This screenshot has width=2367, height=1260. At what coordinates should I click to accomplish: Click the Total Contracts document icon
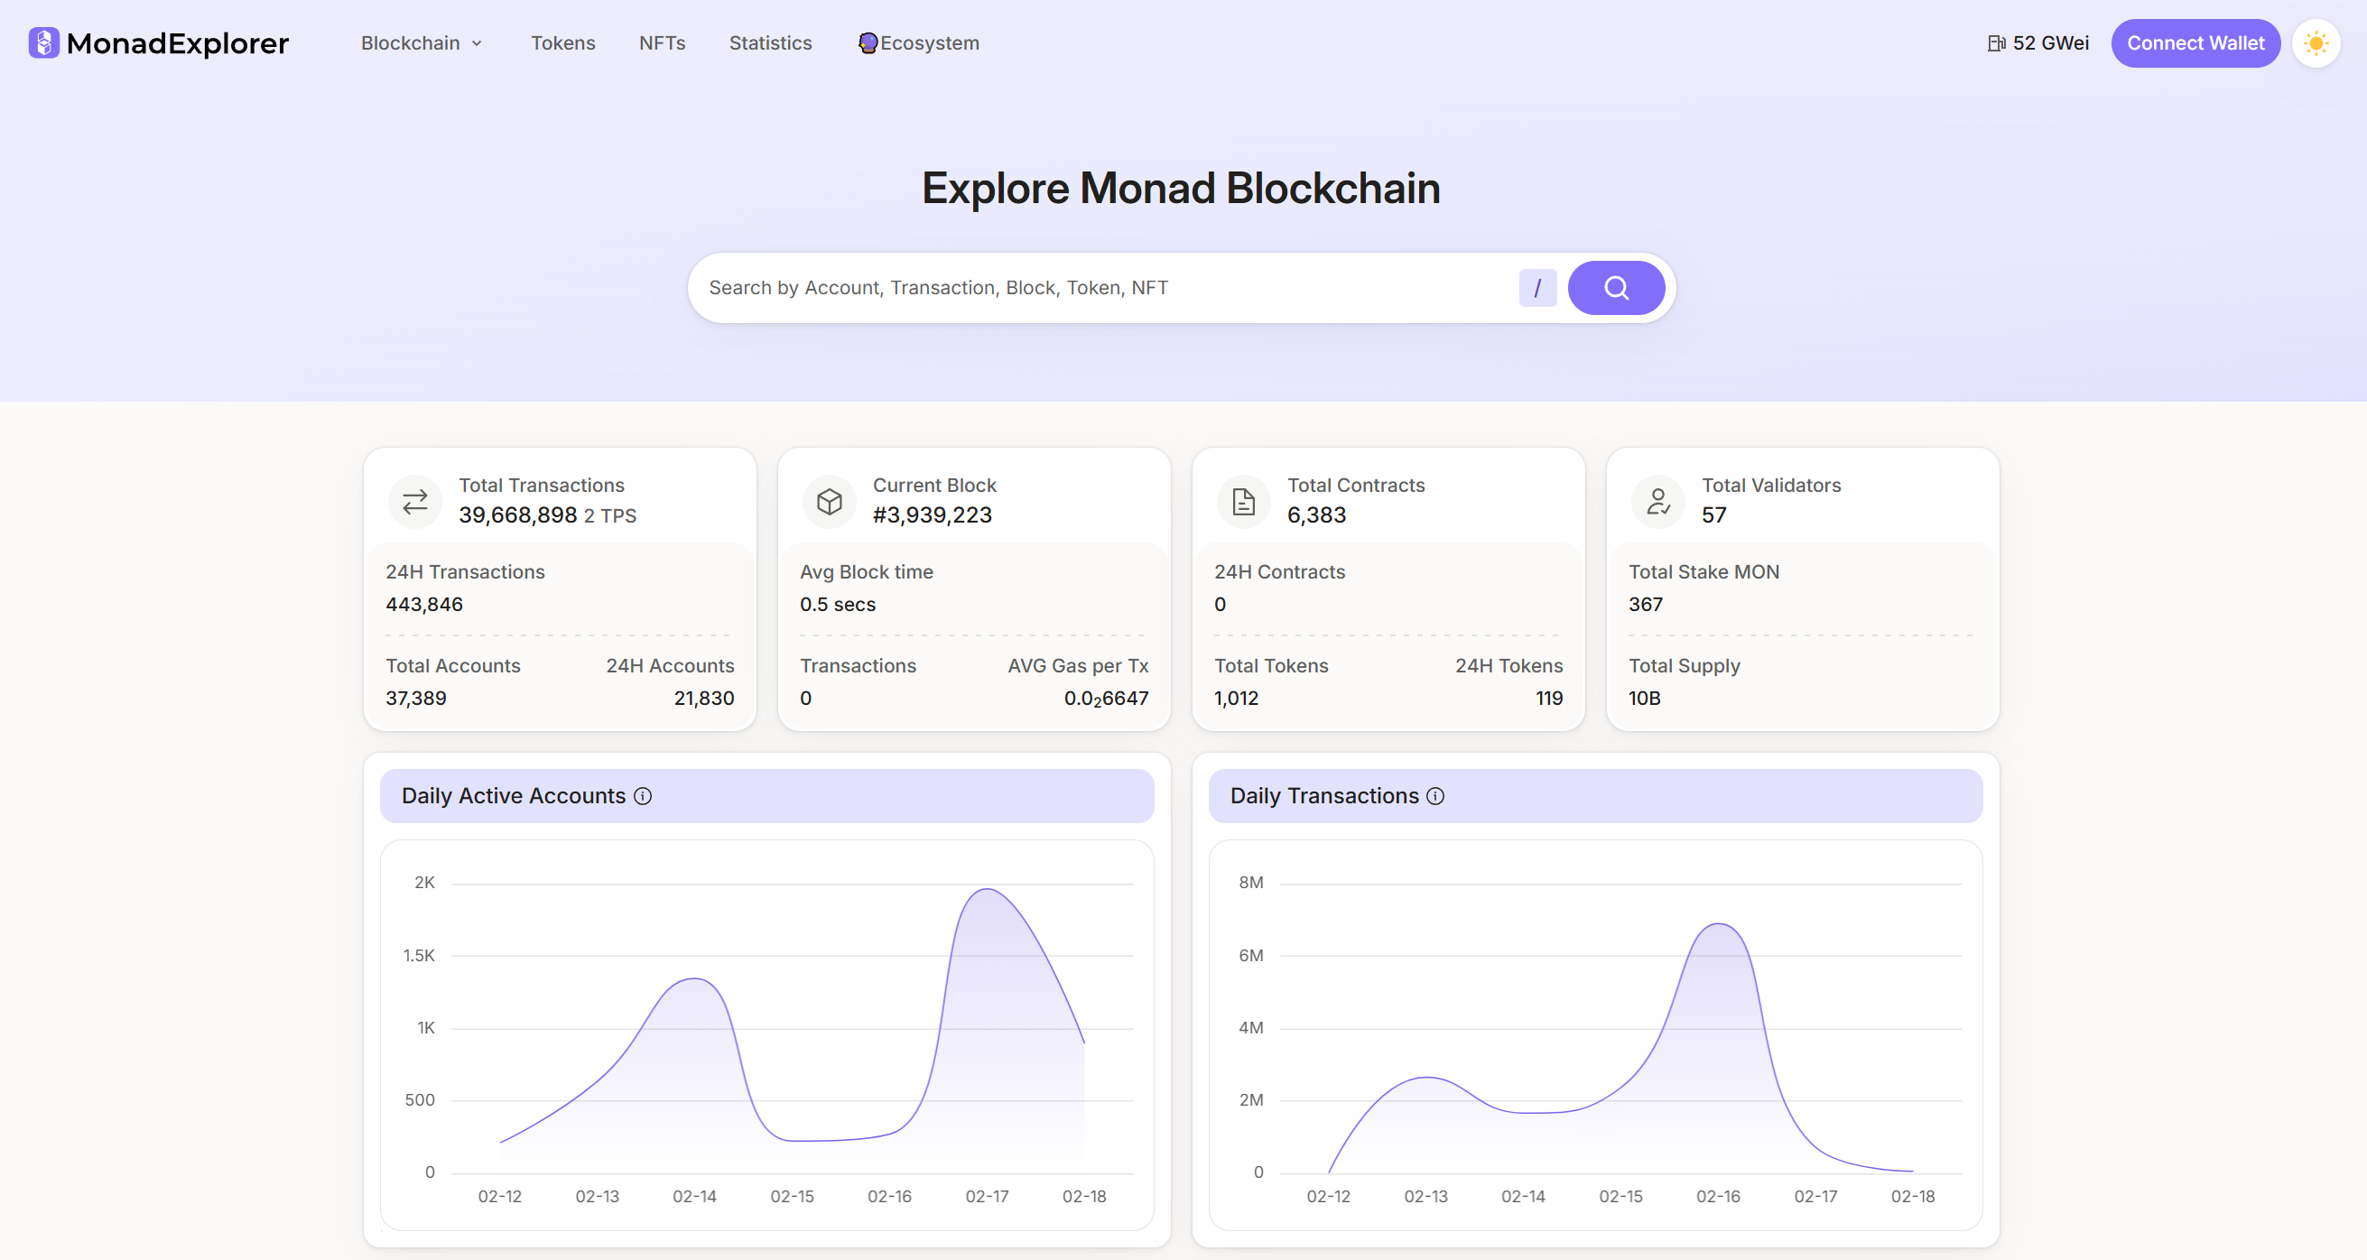pyautogui.click(x=1243, y=502)
